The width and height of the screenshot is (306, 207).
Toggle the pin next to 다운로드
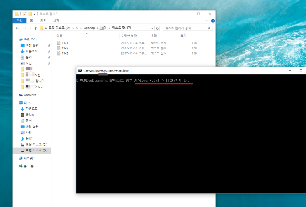[49, 51]
